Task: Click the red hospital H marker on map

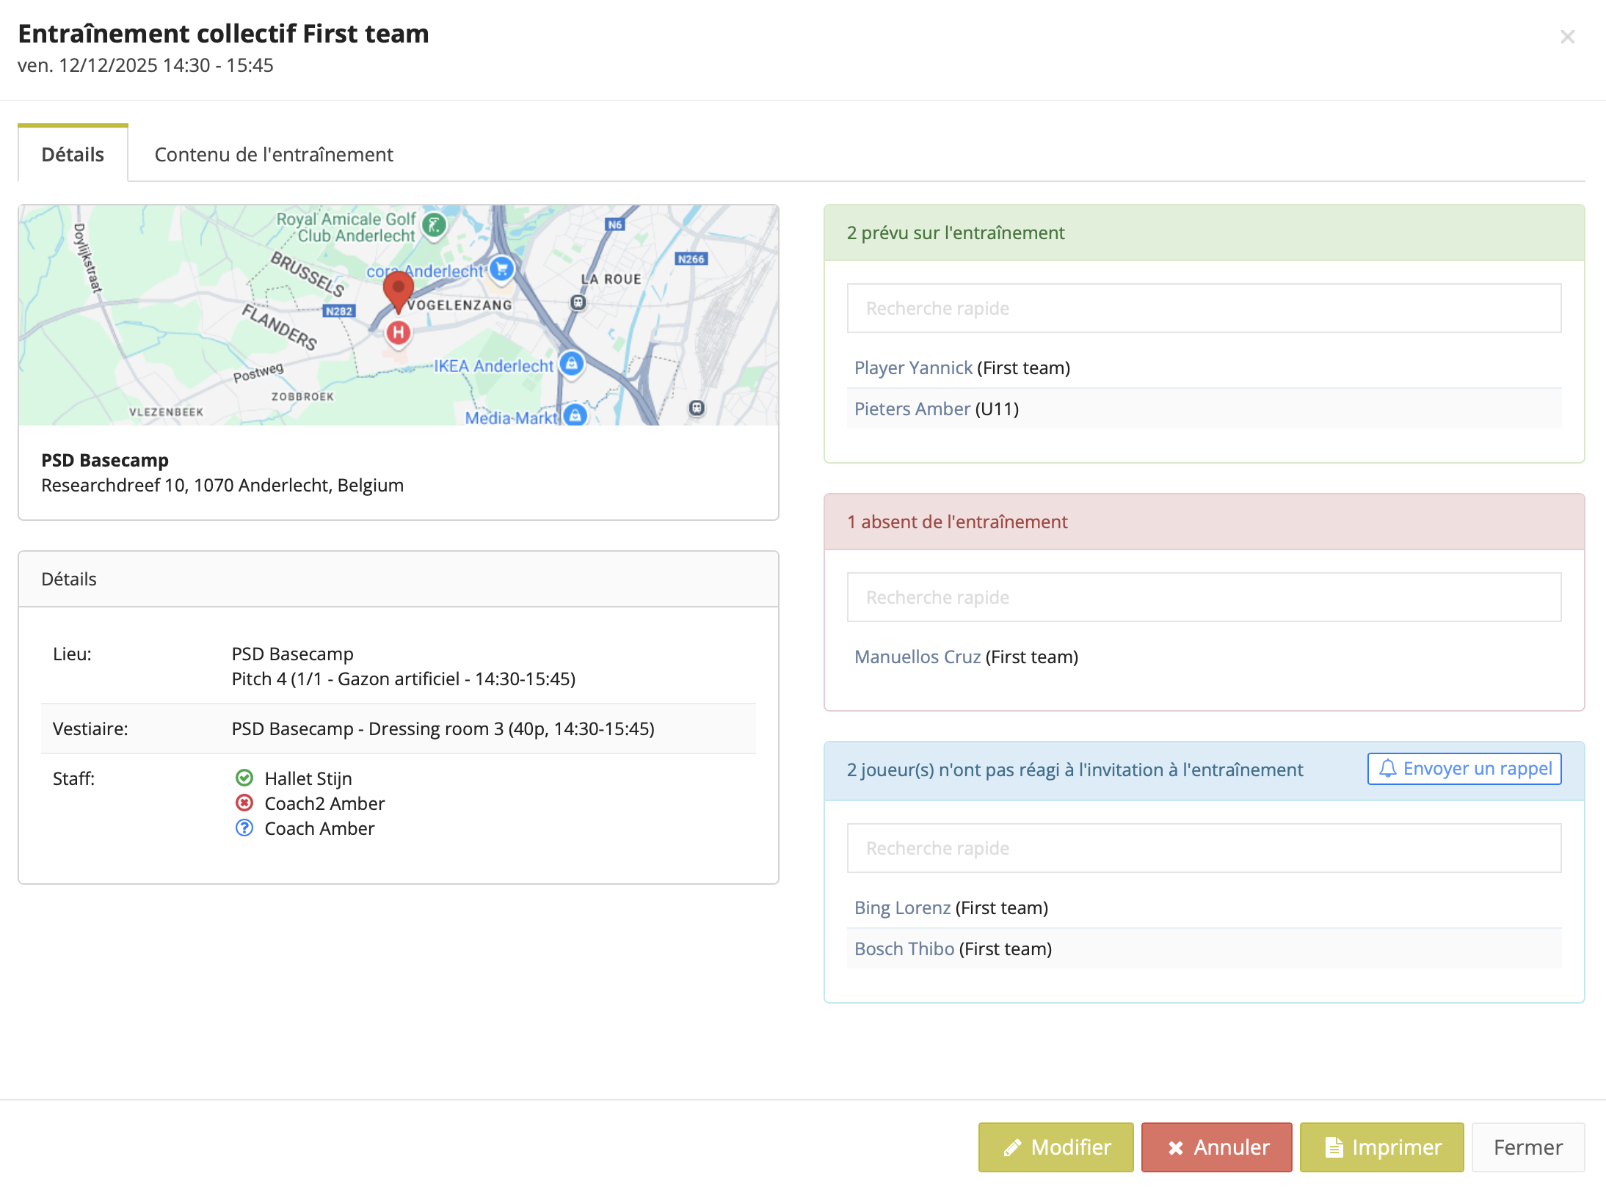Action: pyautogui.click(x=398, y=332)
